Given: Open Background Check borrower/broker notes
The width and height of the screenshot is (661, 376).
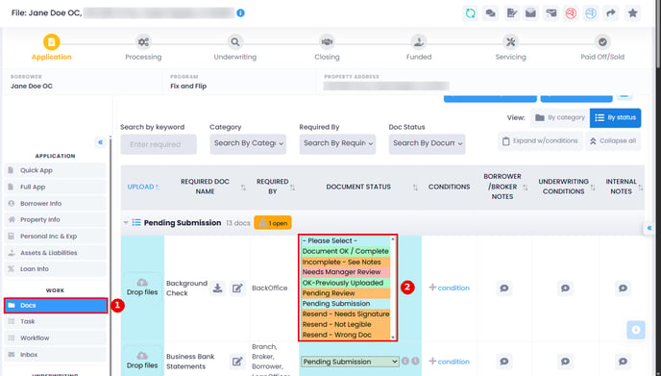Looking at the screenshot, I should [x=504, y=288].
